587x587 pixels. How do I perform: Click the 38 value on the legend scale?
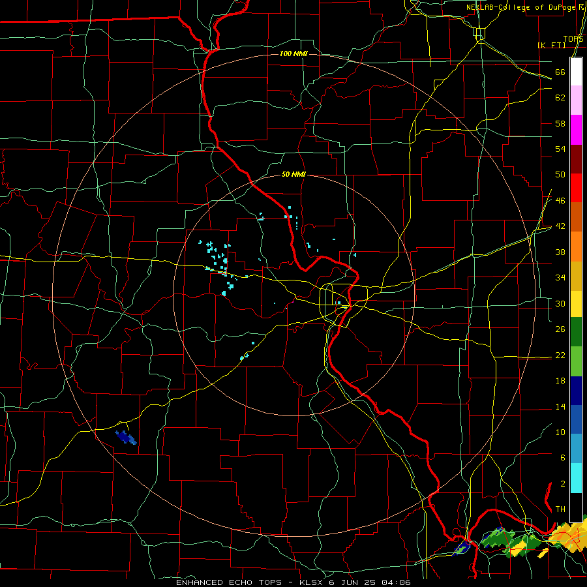(560, 252)
